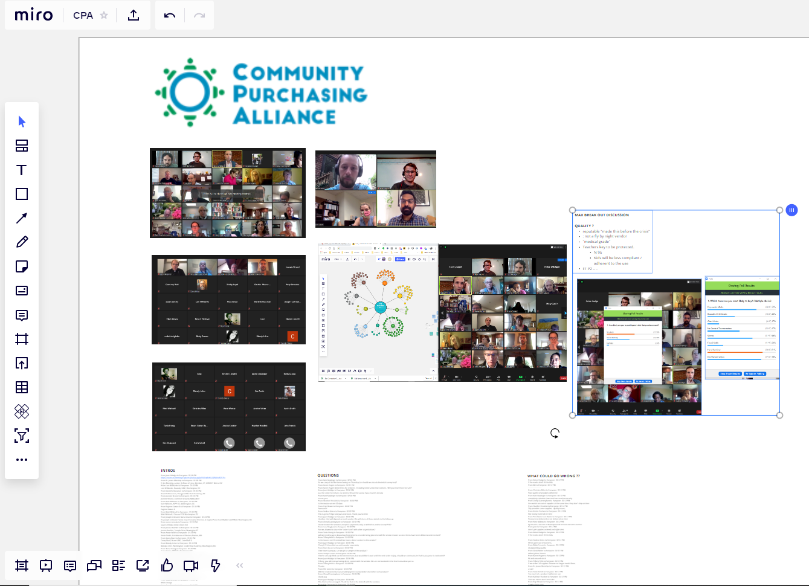
Task: Open the Cards list panel icon
Action: click(x=118, y=565)
